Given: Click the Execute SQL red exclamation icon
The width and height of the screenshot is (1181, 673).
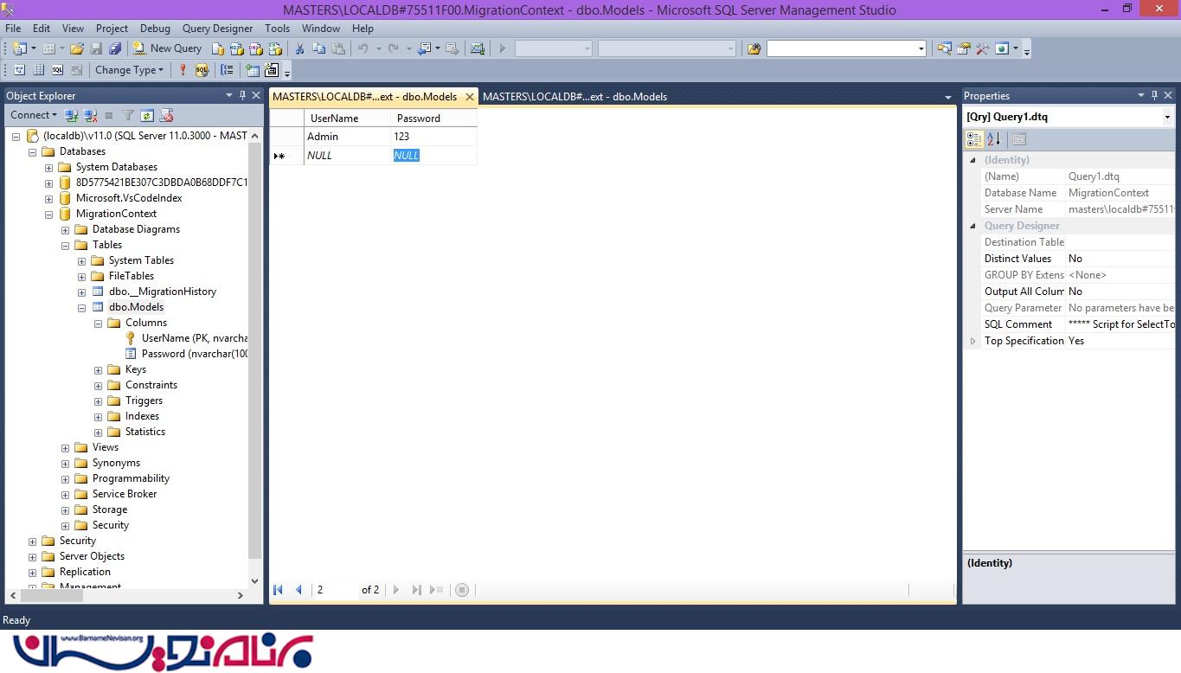Looking at the screenshot, I should tap(183, 70).
